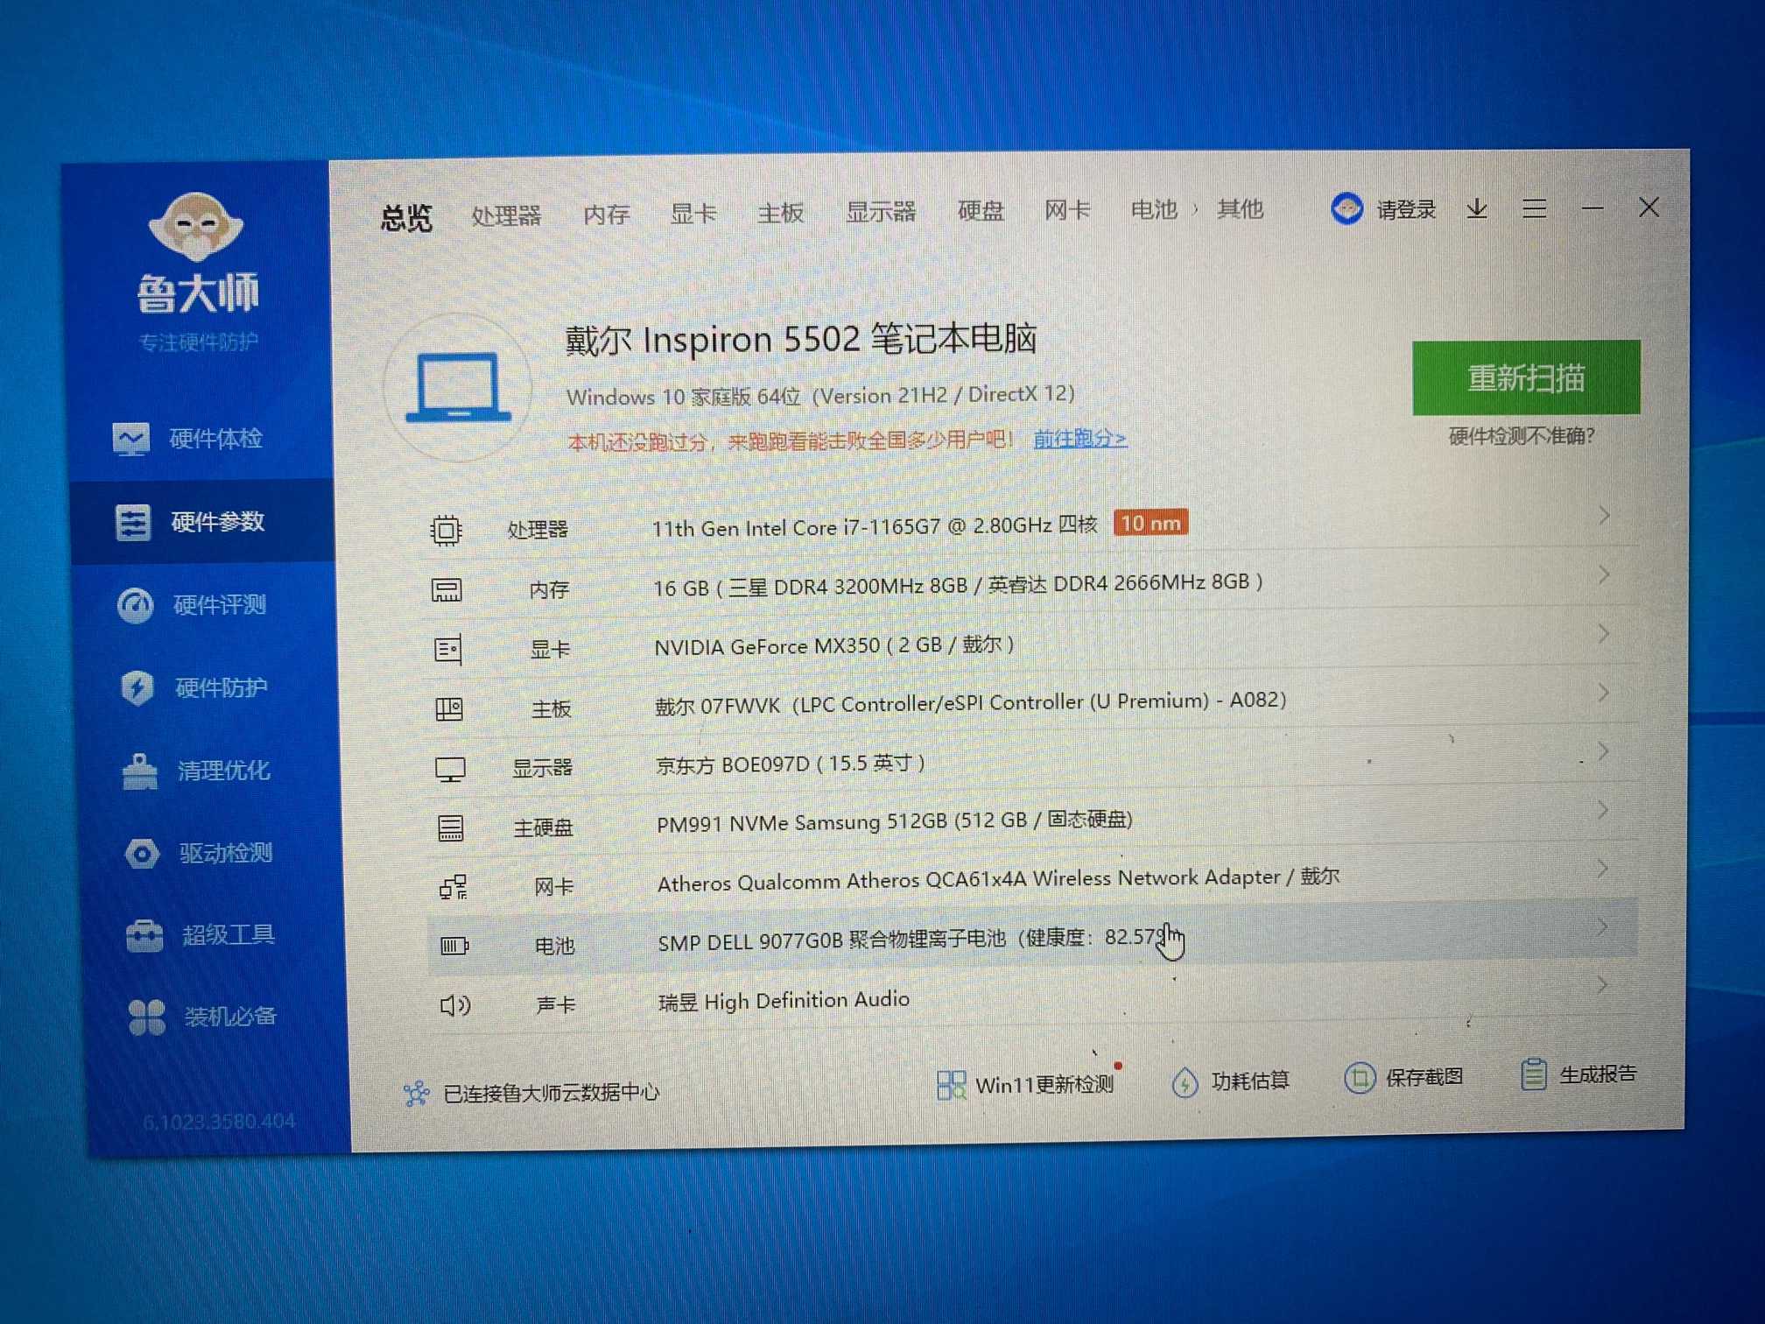Click the download arrow icon in title bar

1477,208
